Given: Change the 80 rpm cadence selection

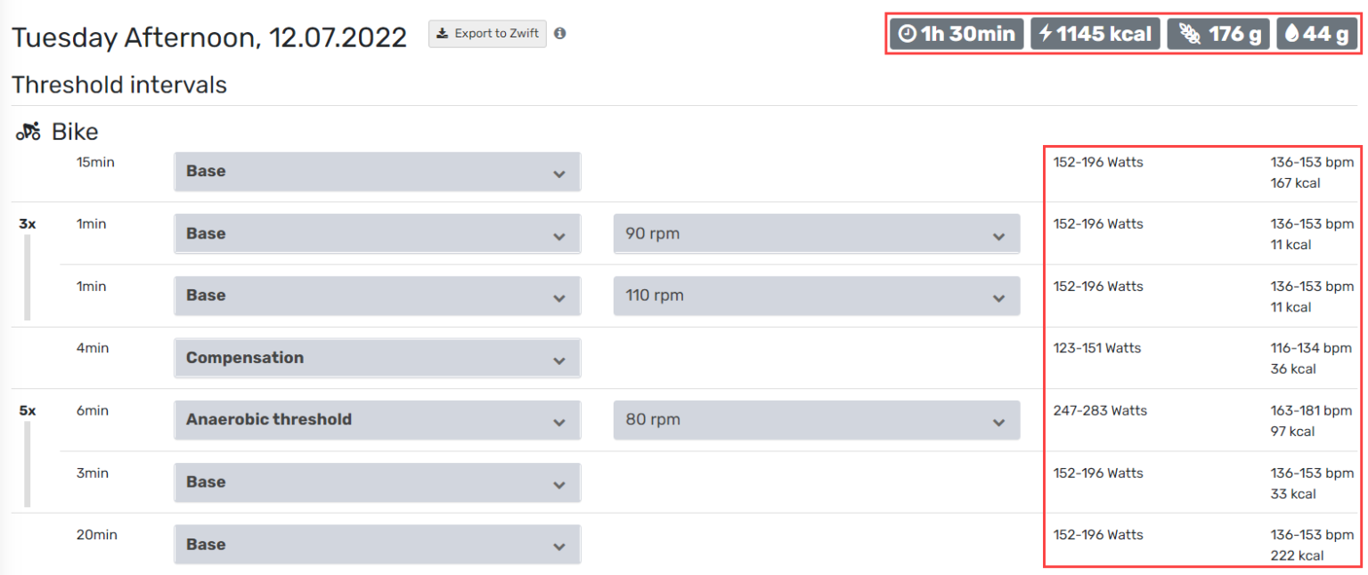Looking at the screenshot, I should pyautogui.click(x=816, y=420).
